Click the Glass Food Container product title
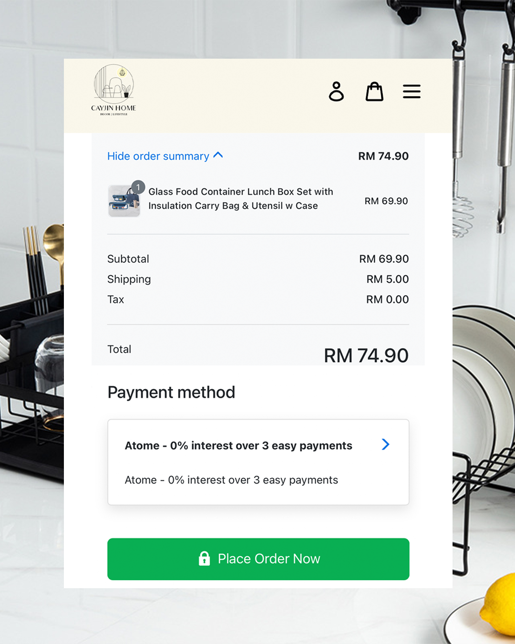Image resolution: width=515 pixels, height=644 pixels. [x=241, y=198]
